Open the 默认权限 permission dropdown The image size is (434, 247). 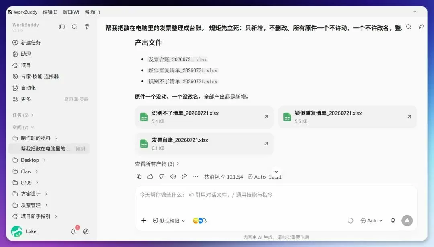(x=169, y=221)
